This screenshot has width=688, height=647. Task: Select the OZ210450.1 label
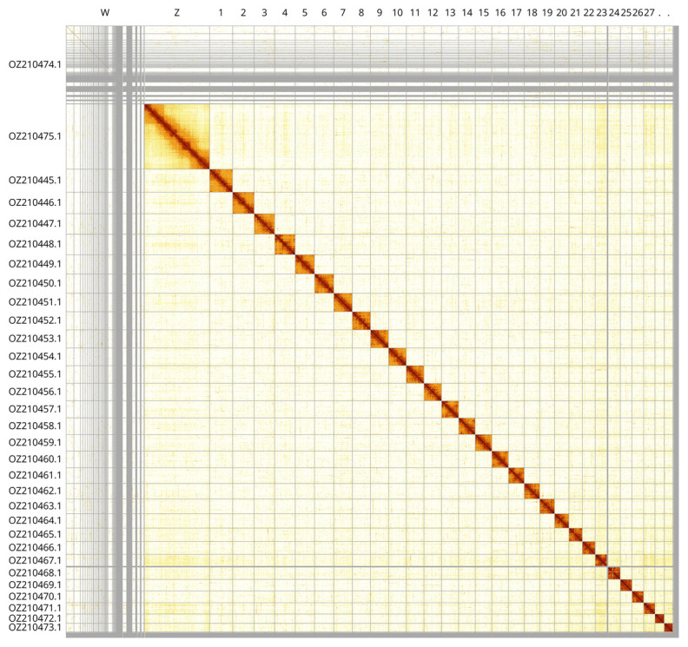point(35,283)
